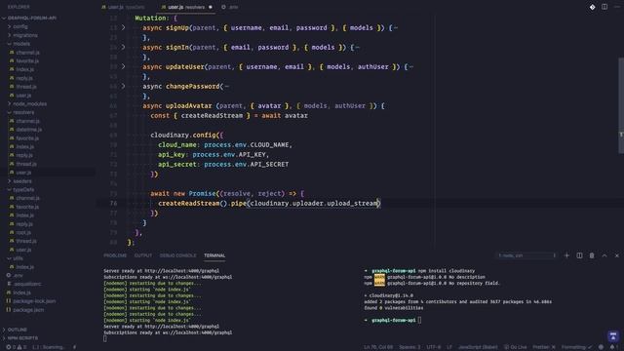
Task: Expand the NPM SCRIPTS section
Action: click(x=21, y=338)
